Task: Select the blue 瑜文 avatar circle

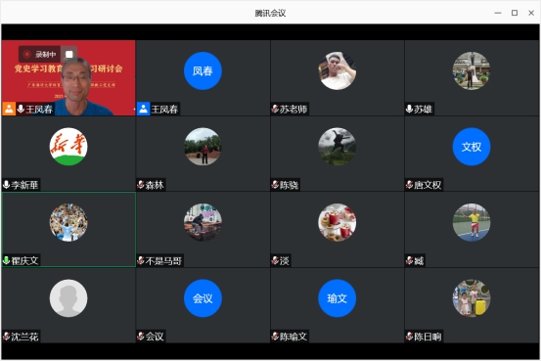Action: click(x=338, y=298)
